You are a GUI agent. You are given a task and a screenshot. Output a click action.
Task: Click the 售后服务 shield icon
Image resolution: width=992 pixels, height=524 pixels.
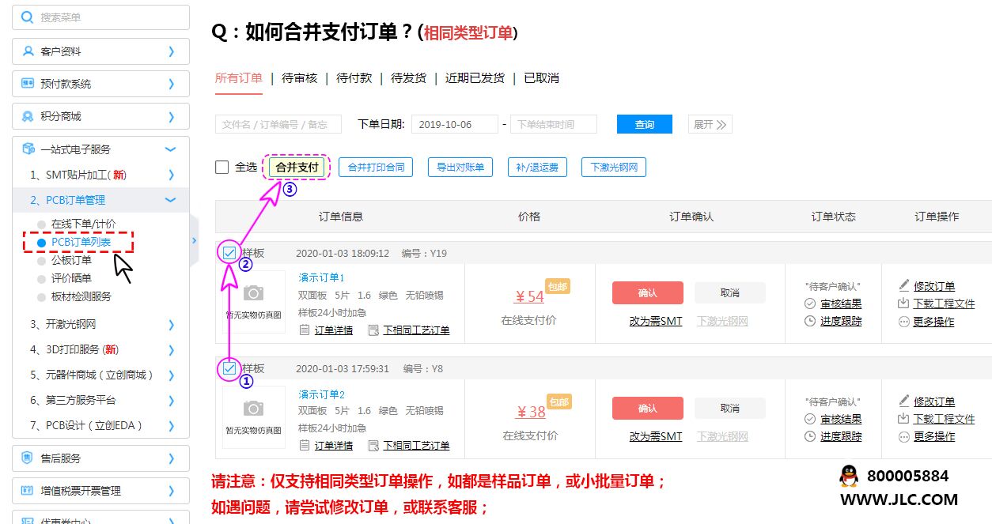click(28, 458)
